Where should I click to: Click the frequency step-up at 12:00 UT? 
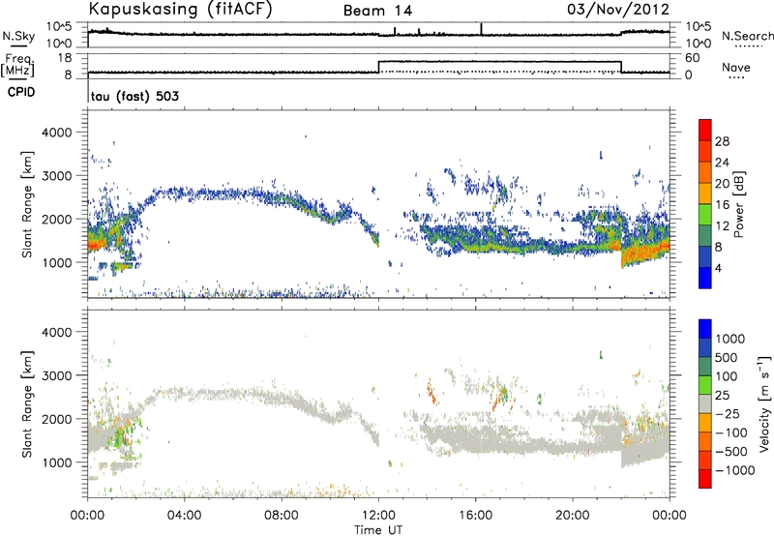pos(378,67)
